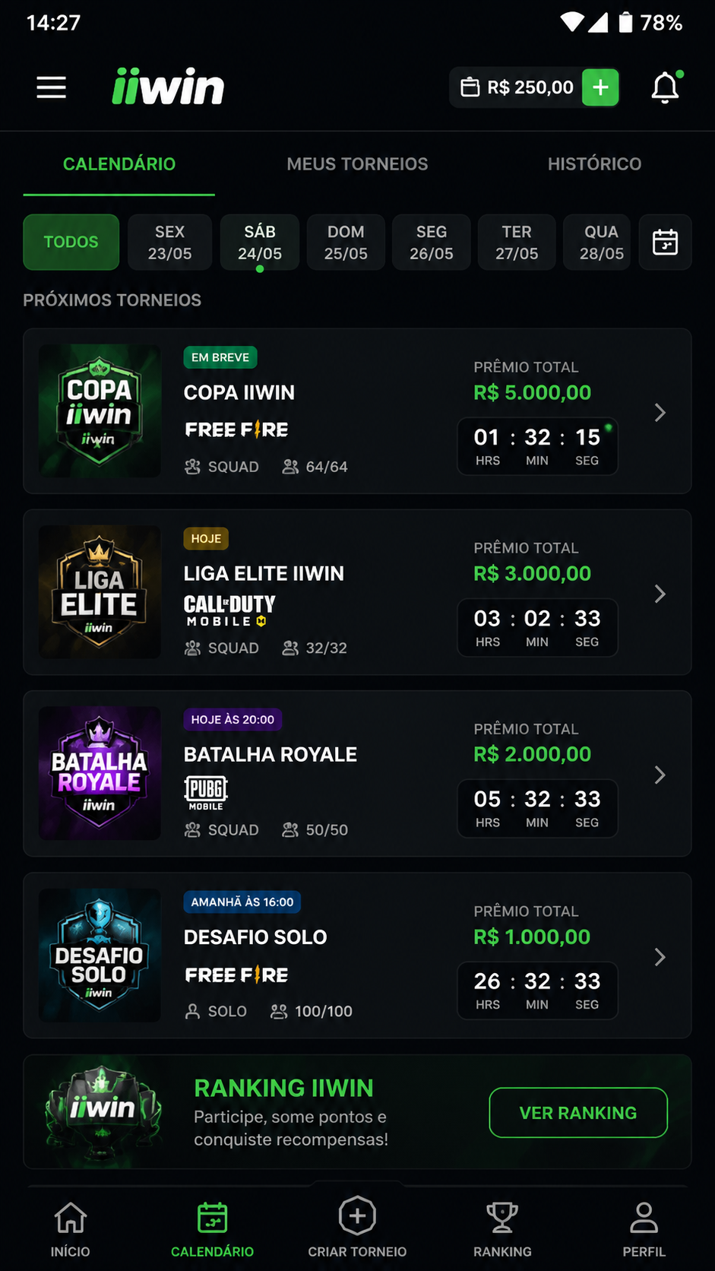Expand Liga Elite iiwin chevron arrow
The height and width of the screenshot is (1271, 715).
coord(660,594)
